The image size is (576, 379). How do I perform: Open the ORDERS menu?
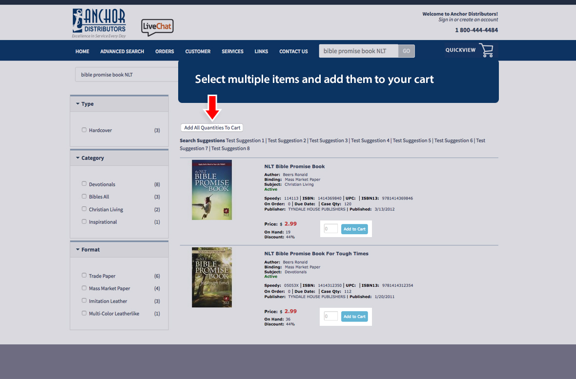coord(165,51)
